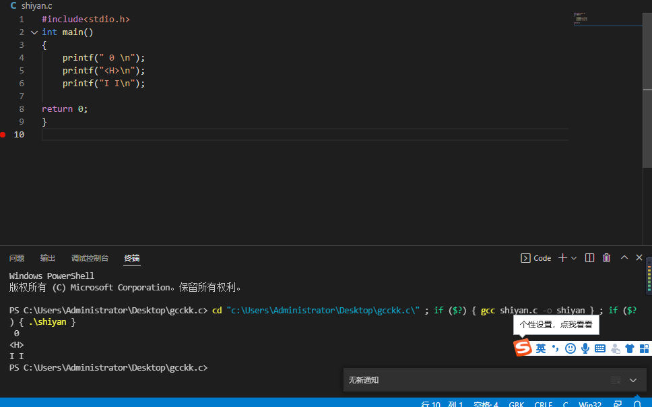
Task: Clear all notifications icon
Action: [616, 380]
